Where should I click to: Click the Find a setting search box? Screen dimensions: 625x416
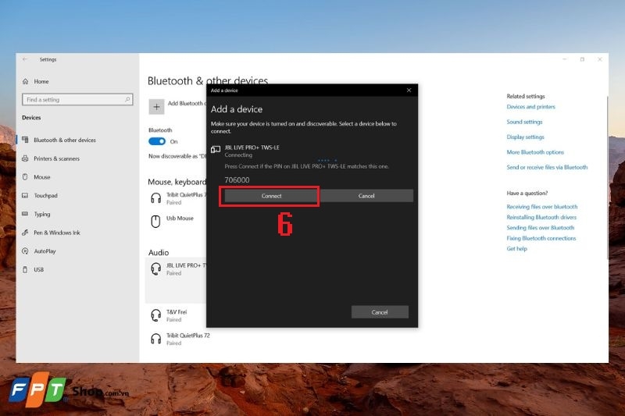coord(77,100)
